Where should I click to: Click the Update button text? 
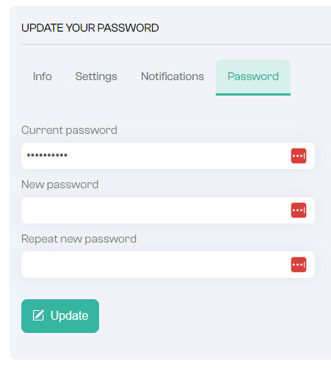pyautogui.click(x=69, y=315)
